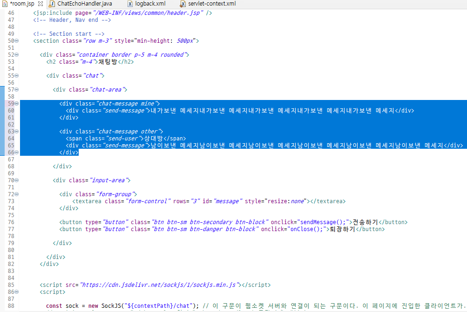The height and width of the screenshot is (312, 467).
Task: Click 'min-height' style text on line 50
Action: (153, 41)
